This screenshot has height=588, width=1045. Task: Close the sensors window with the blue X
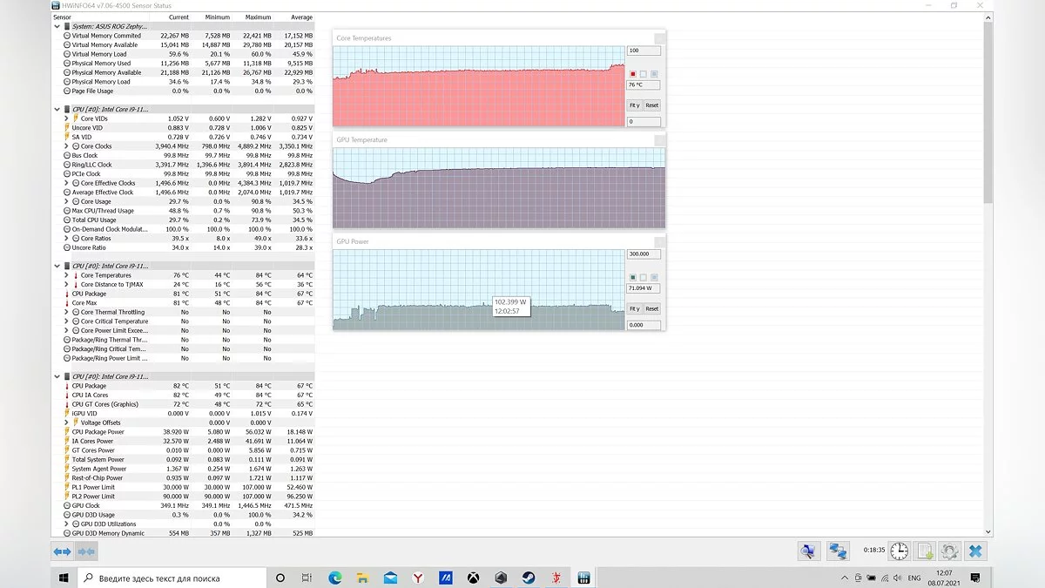(975, 551)
